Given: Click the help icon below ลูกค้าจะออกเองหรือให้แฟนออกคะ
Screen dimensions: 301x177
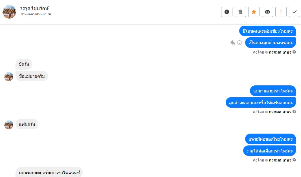Looking at the screenshot, I should pos(294,112).
